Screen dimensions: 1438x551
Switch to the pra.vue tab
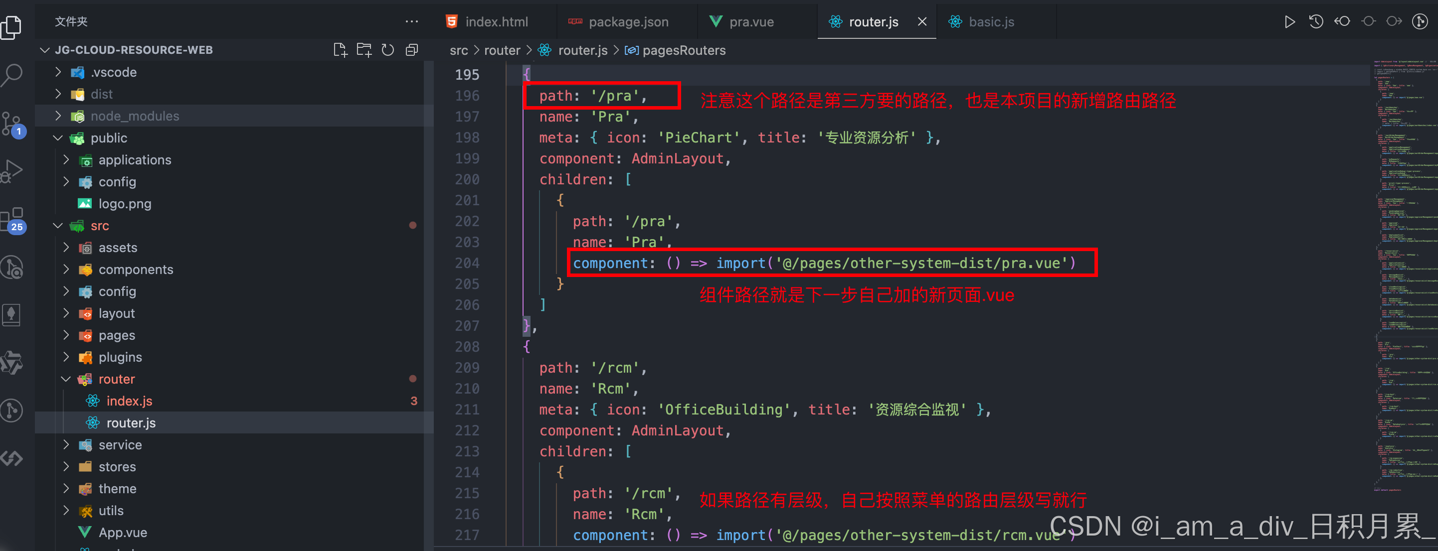click(x=751, y=22)
